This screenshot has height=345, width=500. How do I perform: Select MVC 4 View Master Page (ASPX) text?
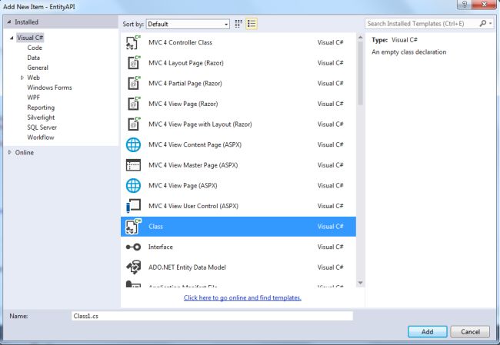[193, 165]
